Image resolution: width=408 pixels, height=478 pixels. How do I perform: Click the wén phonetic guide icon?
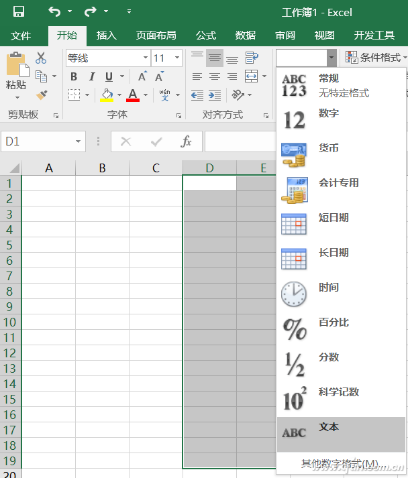coord(165,95)
